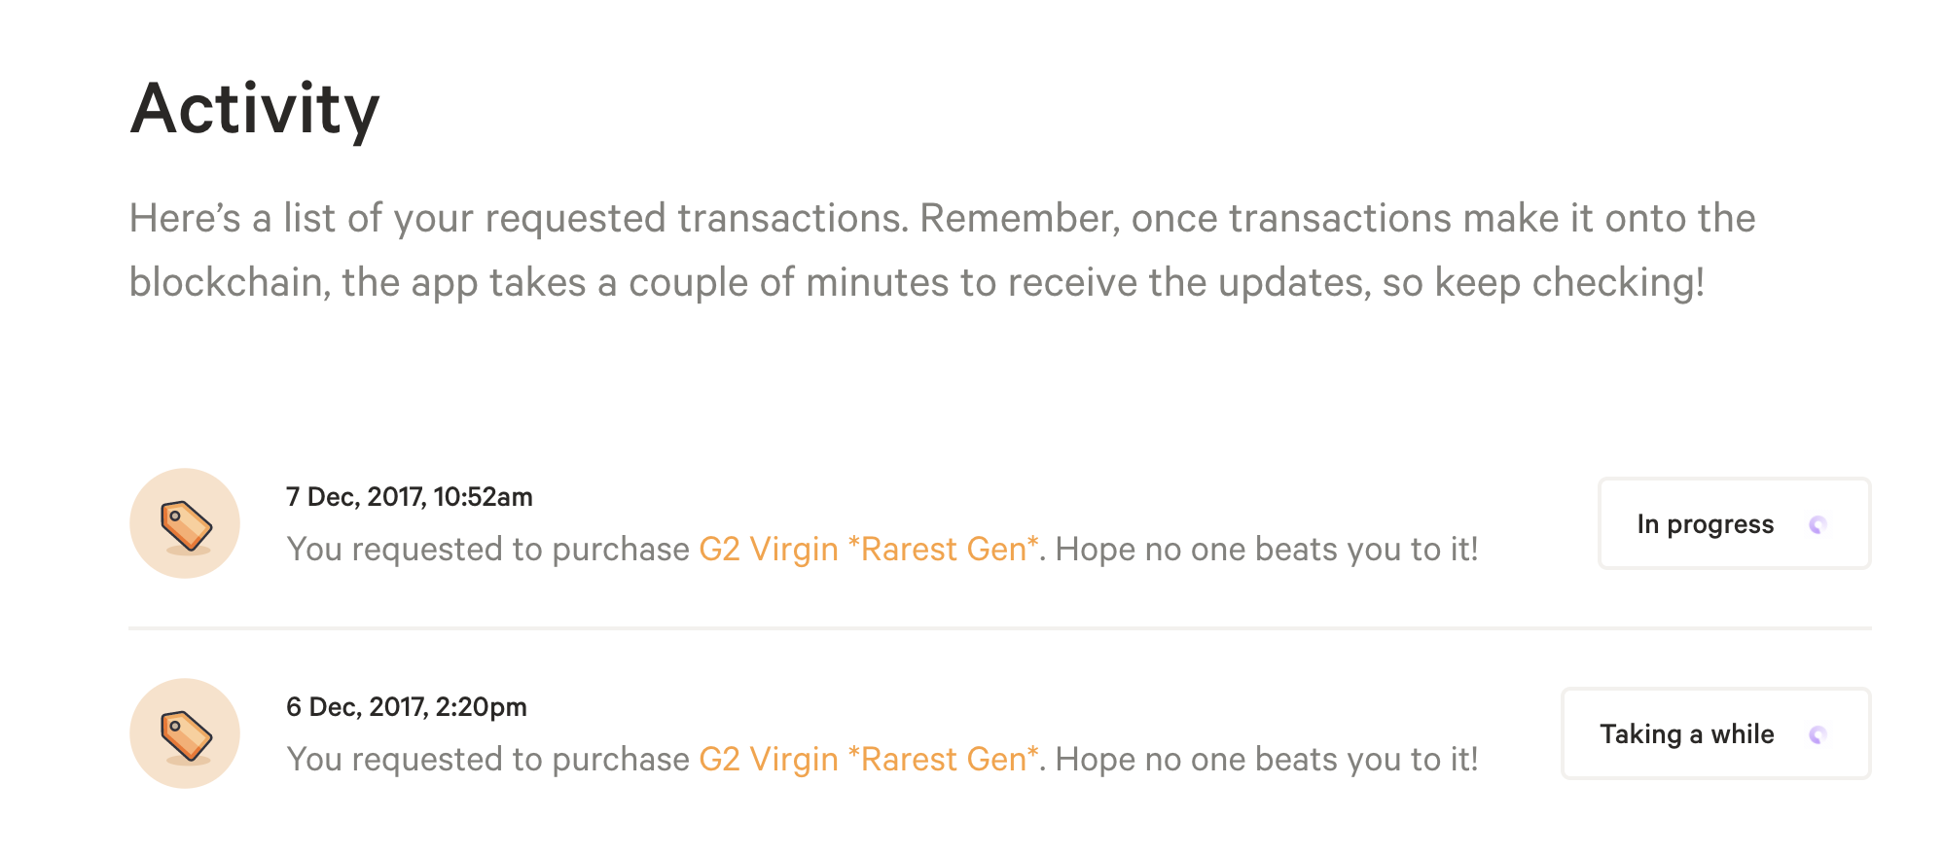Click the divider line between the two transactions
This screenshot has height=856, width=1944.
pos(1000,628)
